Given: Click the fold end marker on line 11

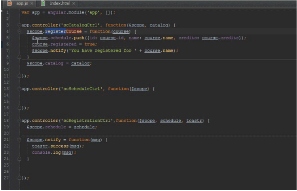Looking at the screenshot, I should (x=19, y=76).
